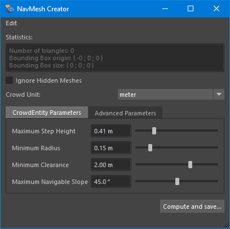Click the NavMesh Creator app icon

point(9,9)
